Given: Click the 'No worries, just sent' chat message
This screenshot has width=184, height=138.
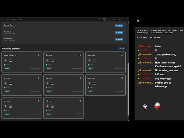Looking at the screenshot, I should (x=167, y=70).
